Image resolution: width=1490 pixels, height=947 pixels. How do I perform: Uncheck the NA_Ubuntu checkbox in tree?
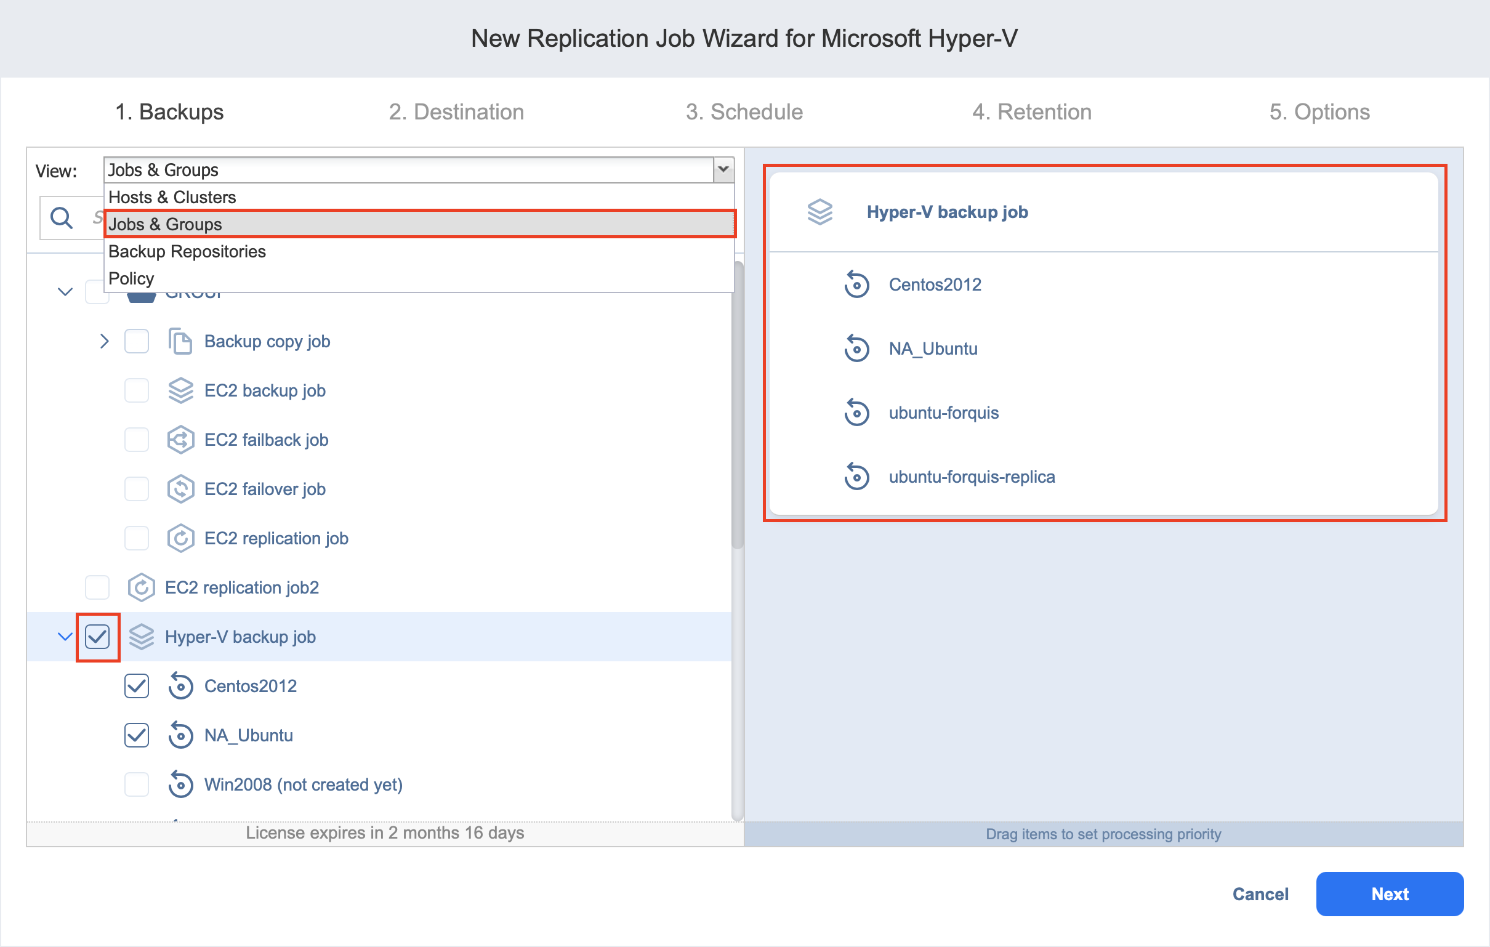pyautogui.click(x=136, y=735)
